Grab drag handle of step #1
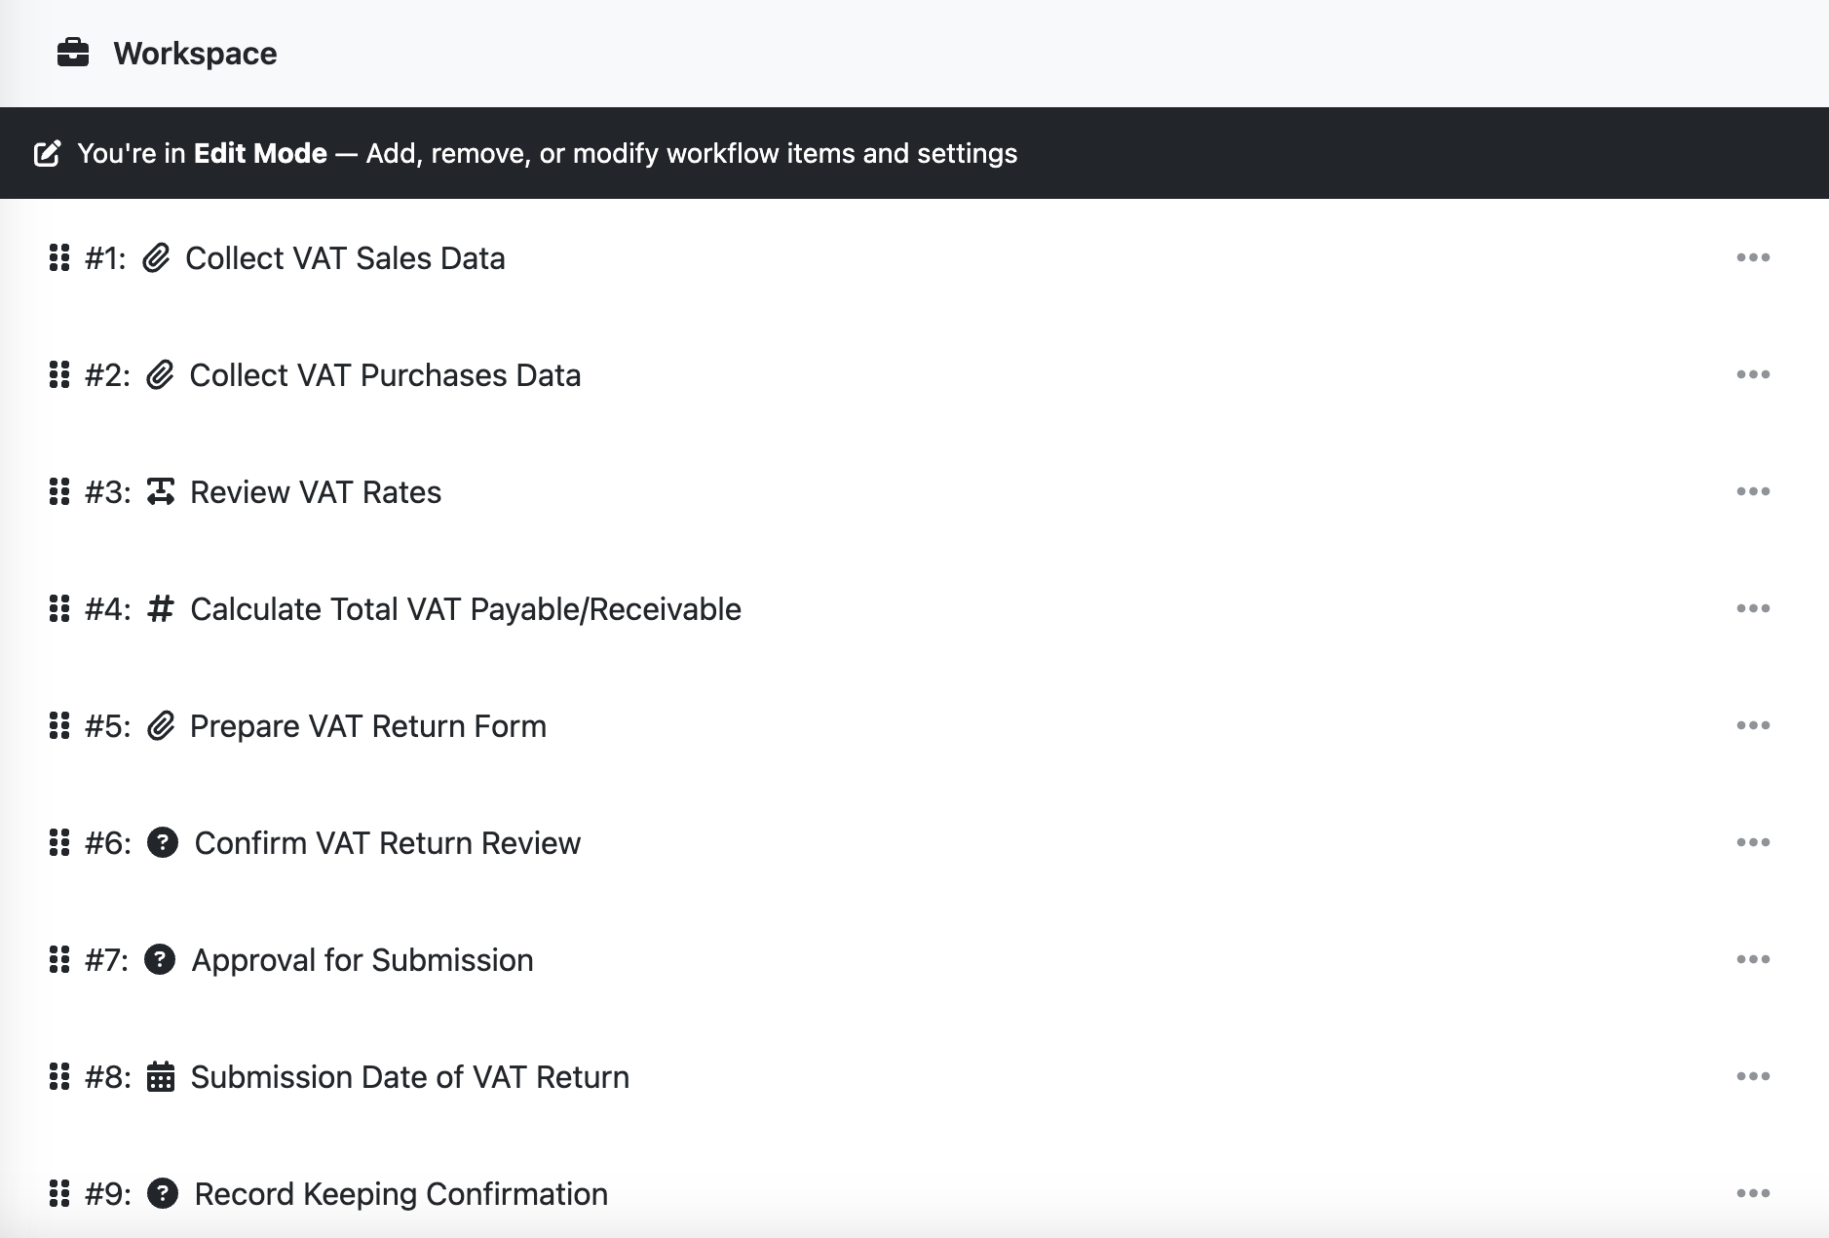This screenshot has width=1829, height=1238. (x=59, y=257)
